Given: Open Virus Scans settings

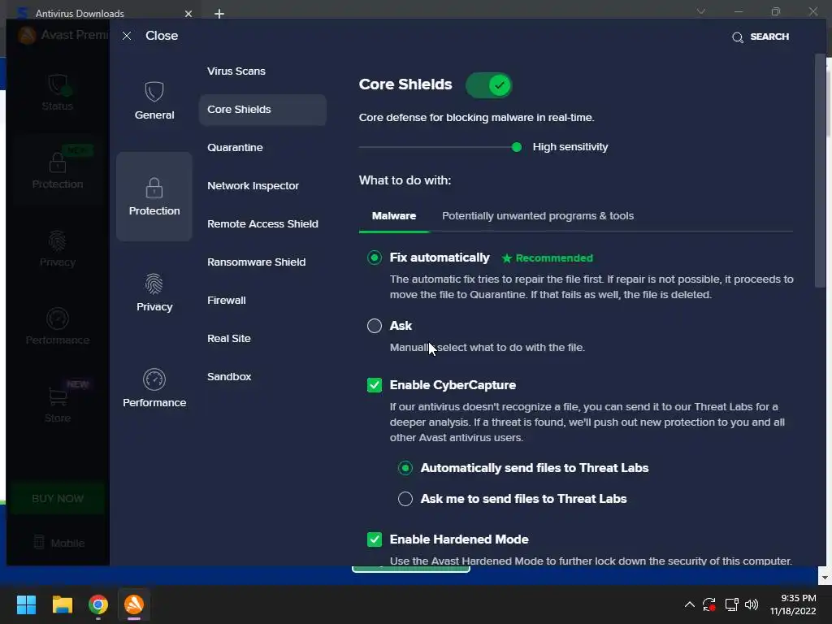Looking at the screenshot, I should (236, 71).
